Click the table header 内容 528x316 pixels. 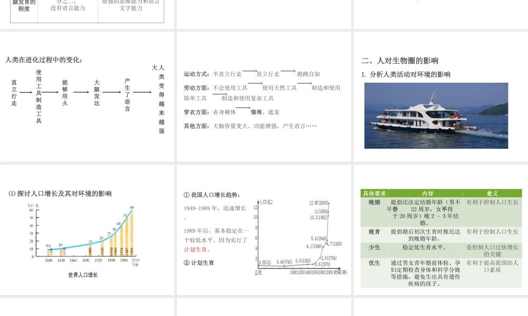pos(427,193)
